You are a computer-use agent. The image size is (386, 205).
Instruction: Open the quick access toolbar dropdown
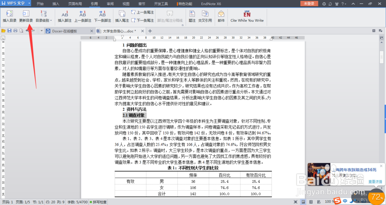(x=41, y=31)
